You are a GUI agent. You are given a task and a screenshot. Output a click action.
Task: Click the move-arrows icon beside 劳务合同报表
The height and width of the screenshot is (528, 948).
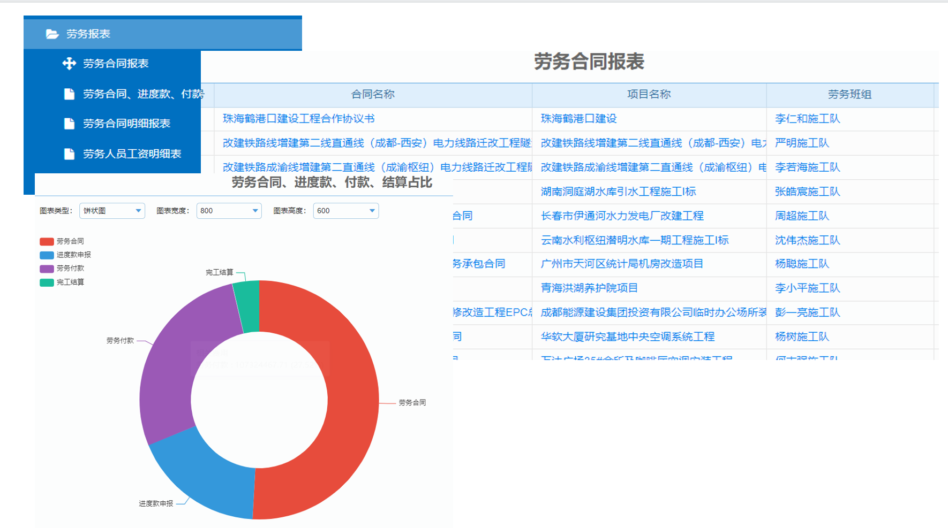69,64
